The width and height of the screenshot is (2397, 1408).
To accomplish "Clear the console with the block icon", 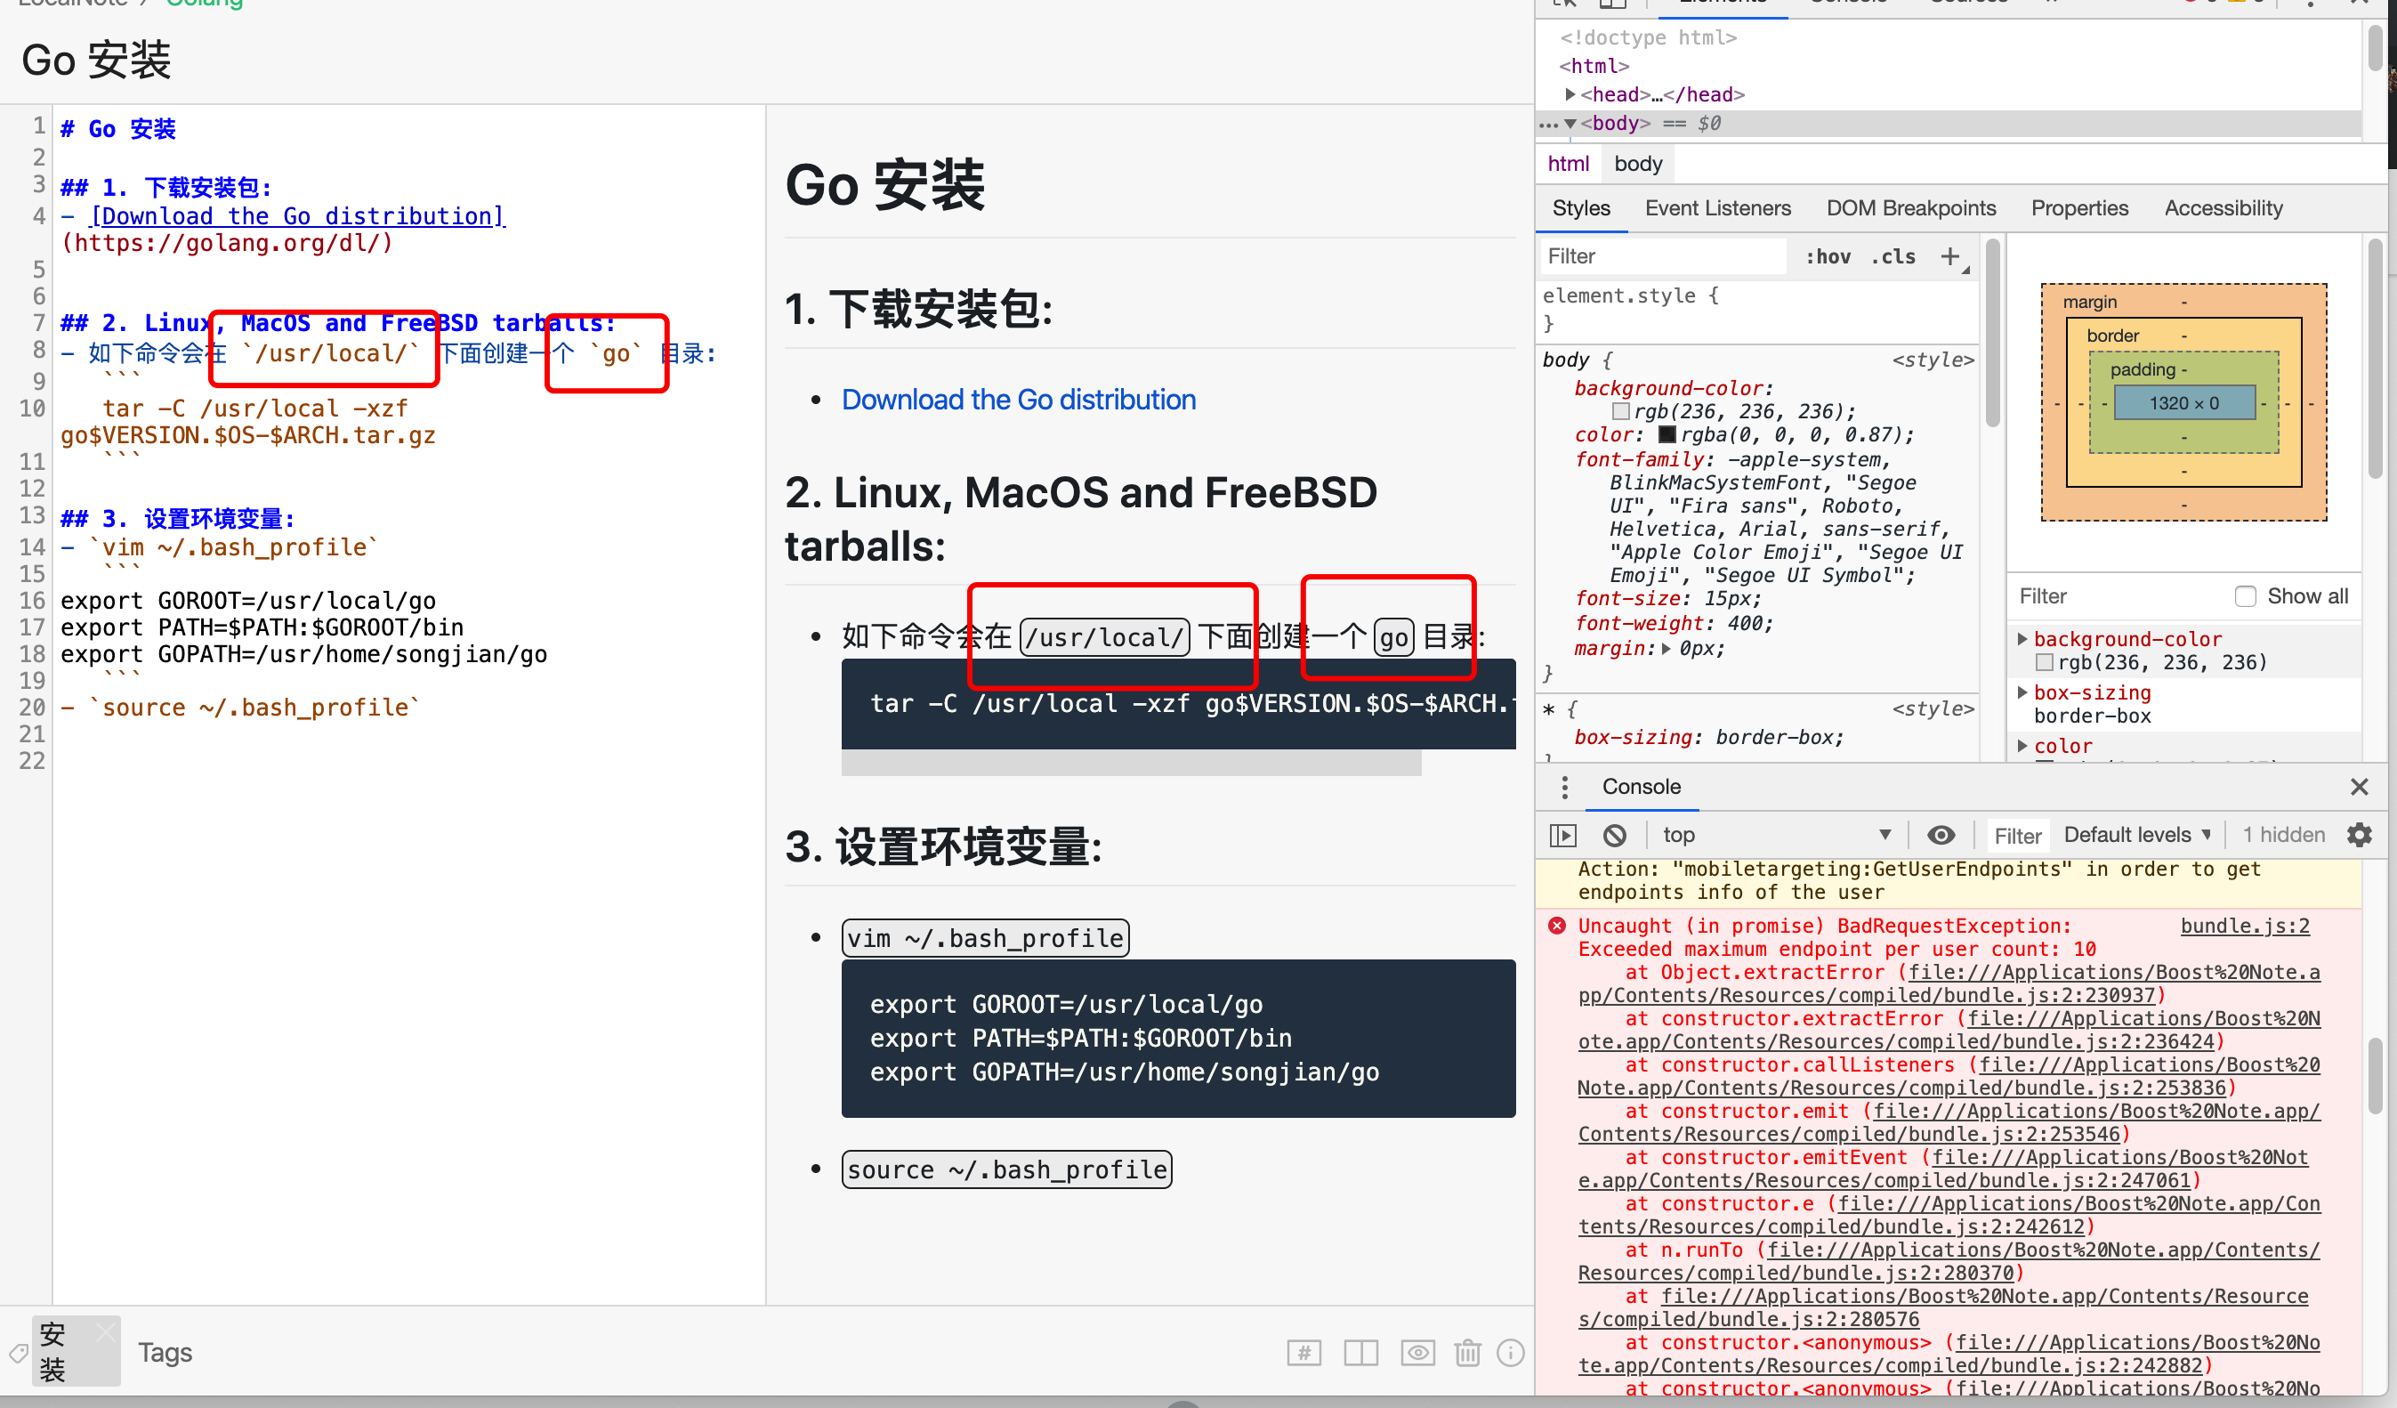I will click(1614, 836).
